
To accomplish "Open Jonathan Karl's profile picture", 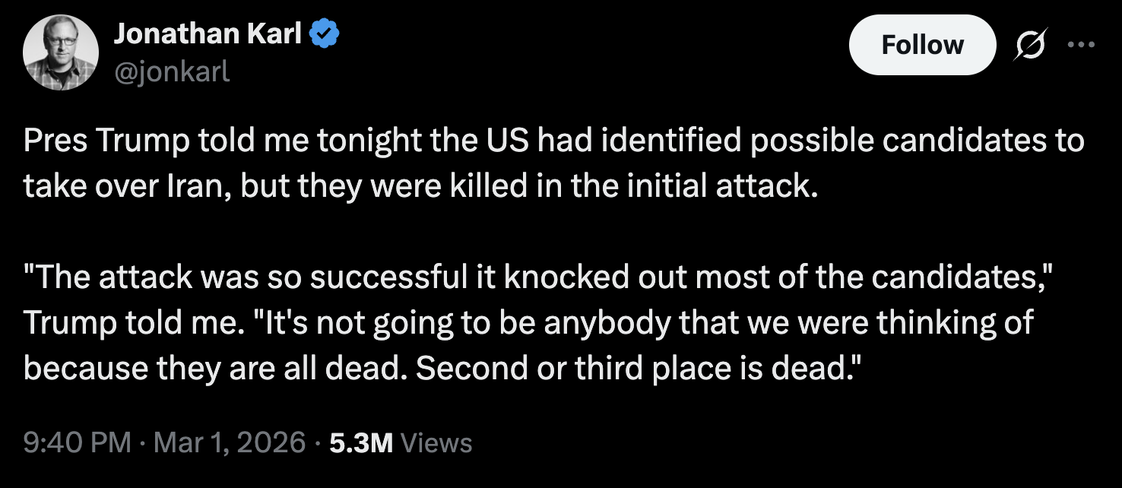I will [61, 52].
